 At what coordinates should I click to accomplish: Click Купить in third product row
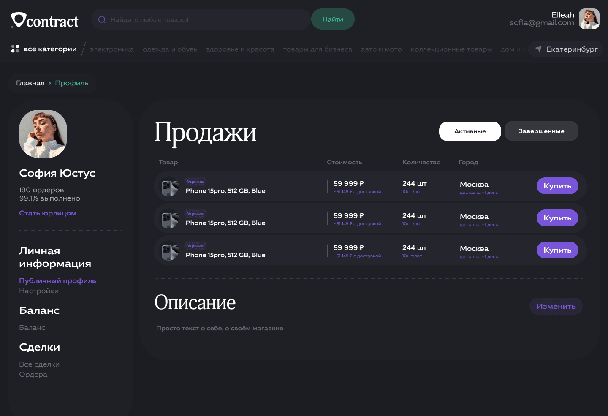click(557, 250)
